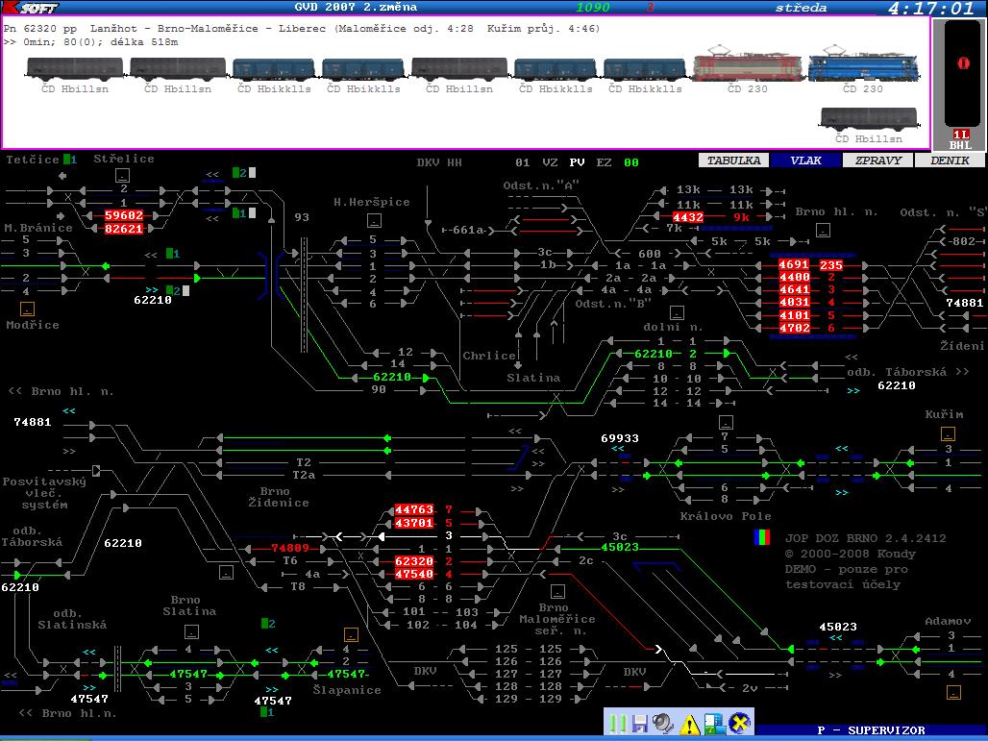Click the VLAK button
The height and width of the screenshot is (741, 988).
(805, 161)
